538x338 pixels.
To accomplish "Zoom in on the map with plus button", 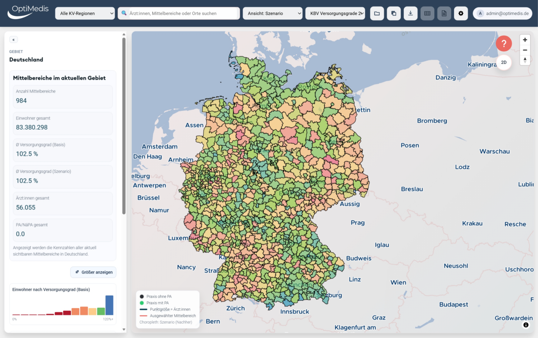I will (x=525, y=40).
